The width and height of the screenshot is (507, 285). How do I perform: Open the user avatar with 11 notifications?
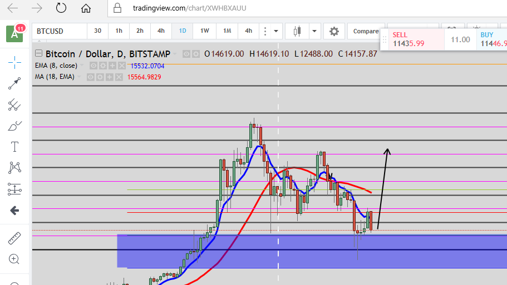[15, 33]
